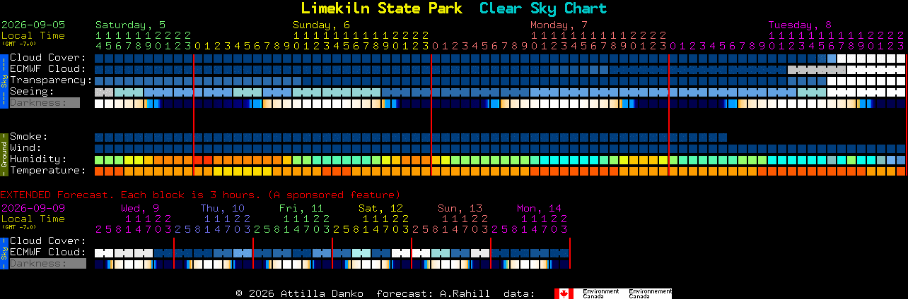
Task: Click the green Ground sidebar label
Action: (4, 154)
